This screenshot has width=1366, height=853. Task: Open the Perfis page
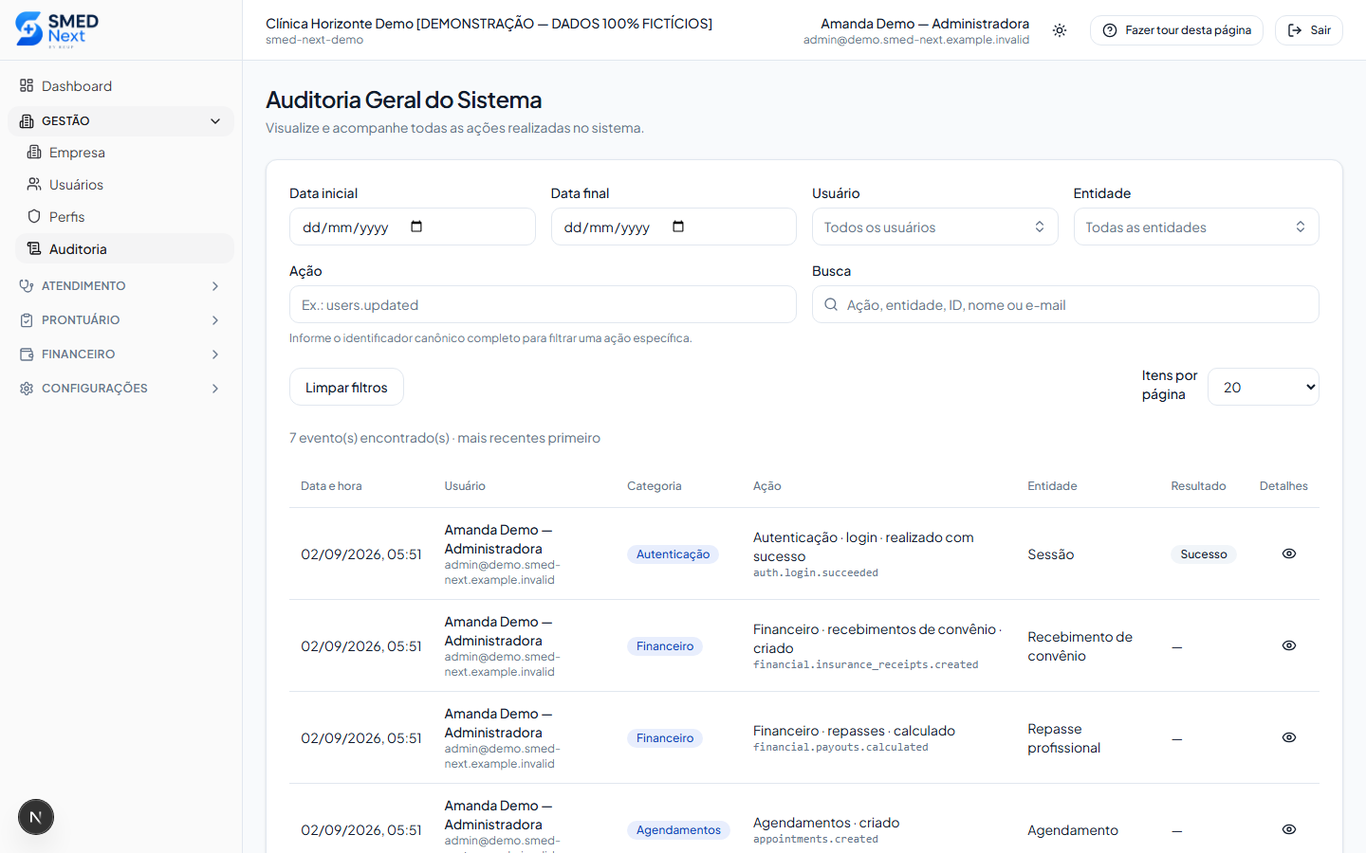point(124,217)
